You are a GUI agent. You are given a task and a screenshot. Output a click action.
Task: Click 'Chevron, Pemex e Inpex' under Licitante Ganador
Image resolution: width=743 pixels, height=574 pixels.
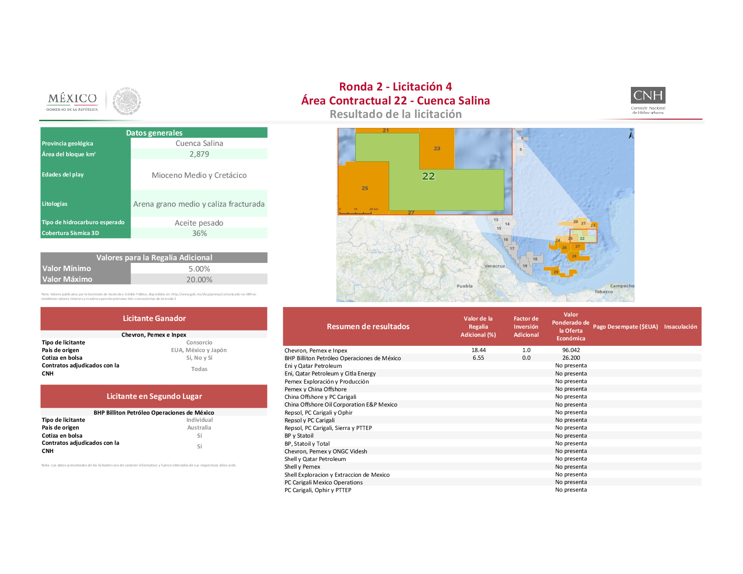click(x=154, y=335)
